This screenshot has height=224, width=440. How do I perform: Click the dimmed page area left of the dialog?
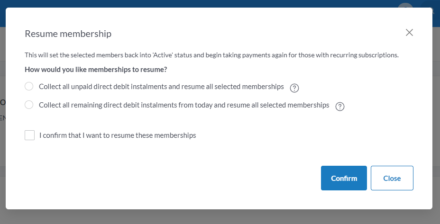click(2, 142)
